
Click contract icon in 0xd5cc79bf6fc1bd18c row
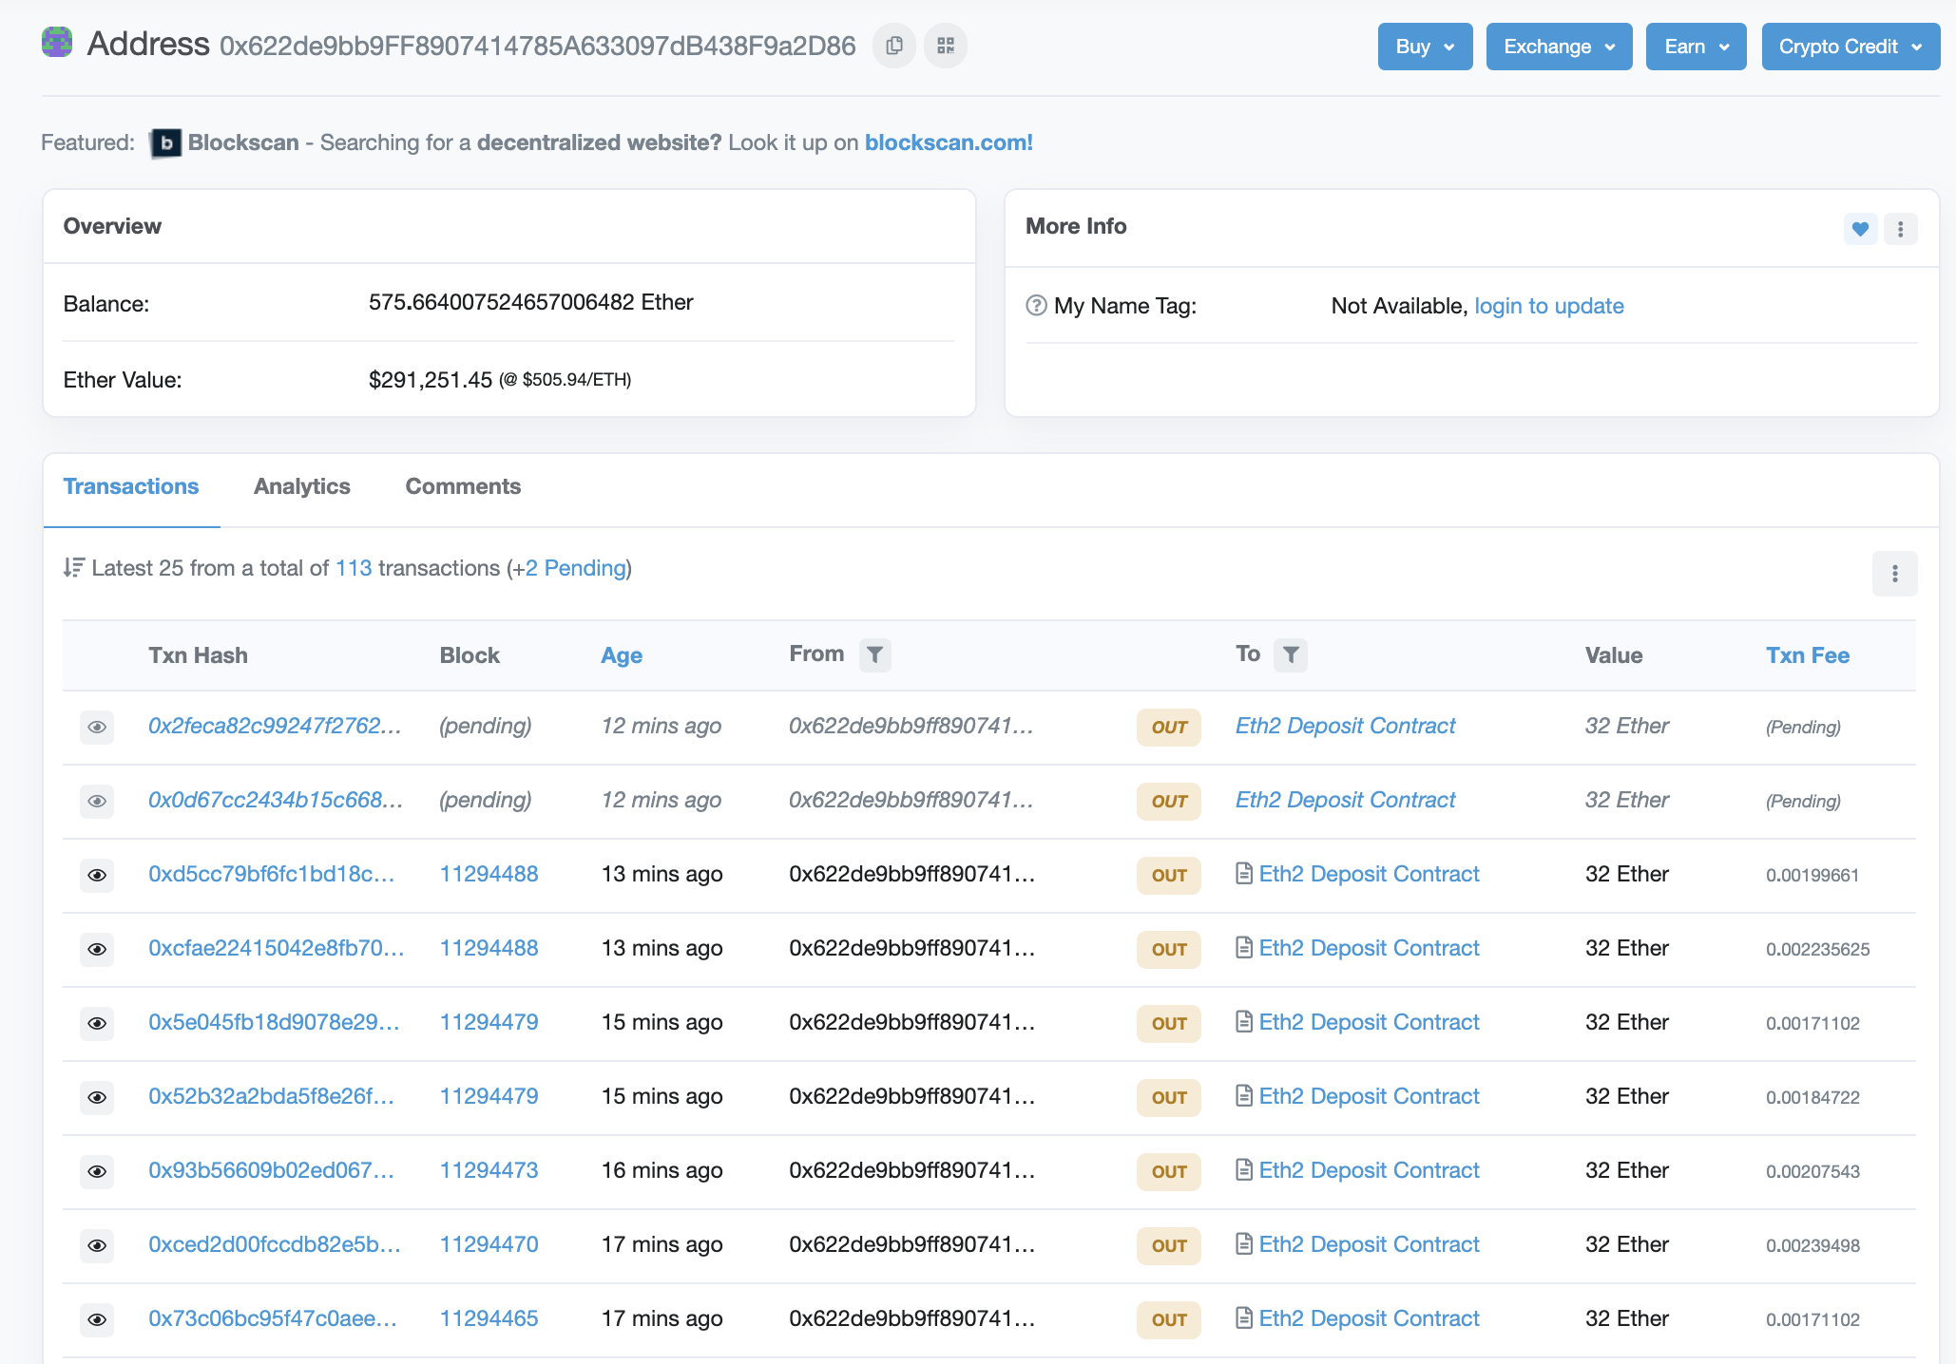[1244, 874]
